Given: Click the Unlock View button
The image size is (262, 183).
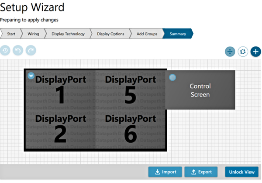Looking at the screenshot, I should (242, 172).
